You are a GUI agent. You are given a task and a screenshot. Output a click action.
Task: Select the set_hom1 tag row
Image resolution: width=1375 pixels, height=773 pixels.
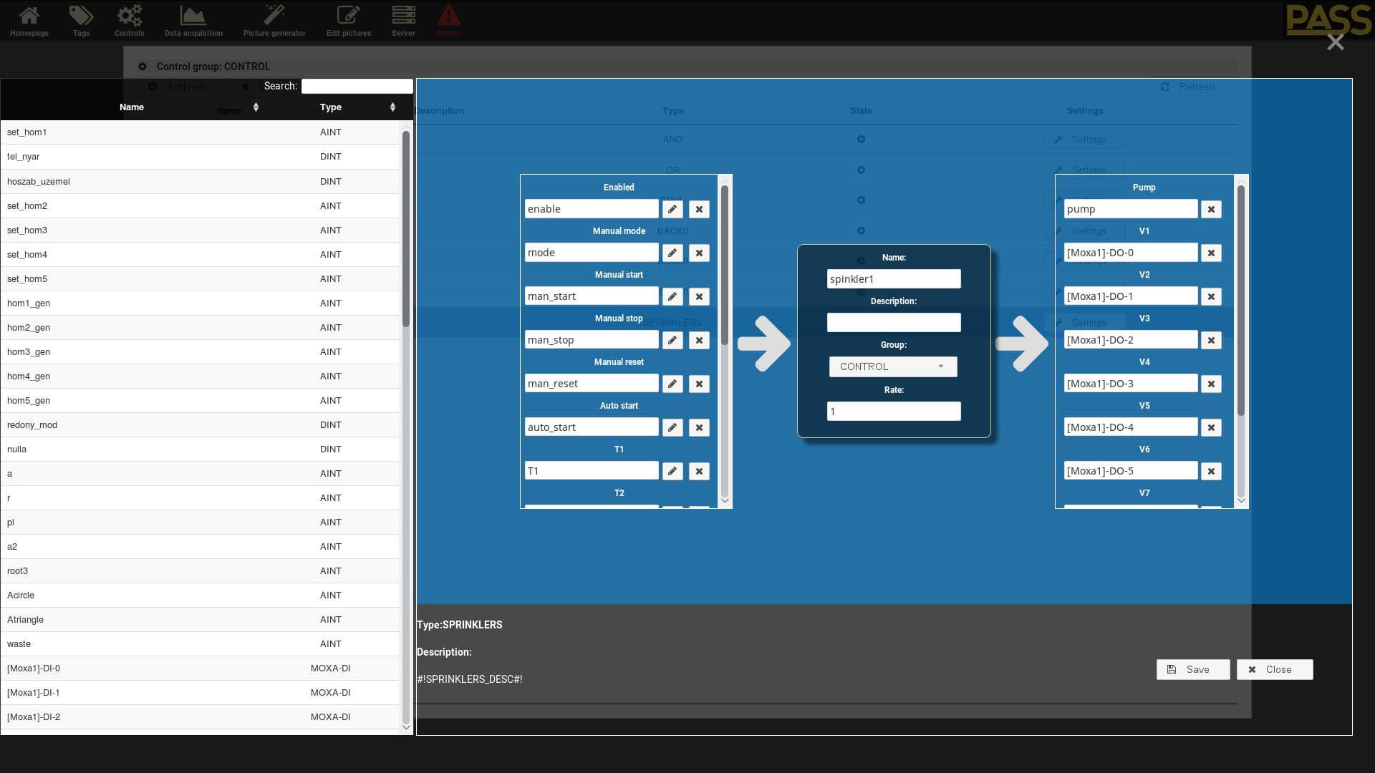pos(200,132)
